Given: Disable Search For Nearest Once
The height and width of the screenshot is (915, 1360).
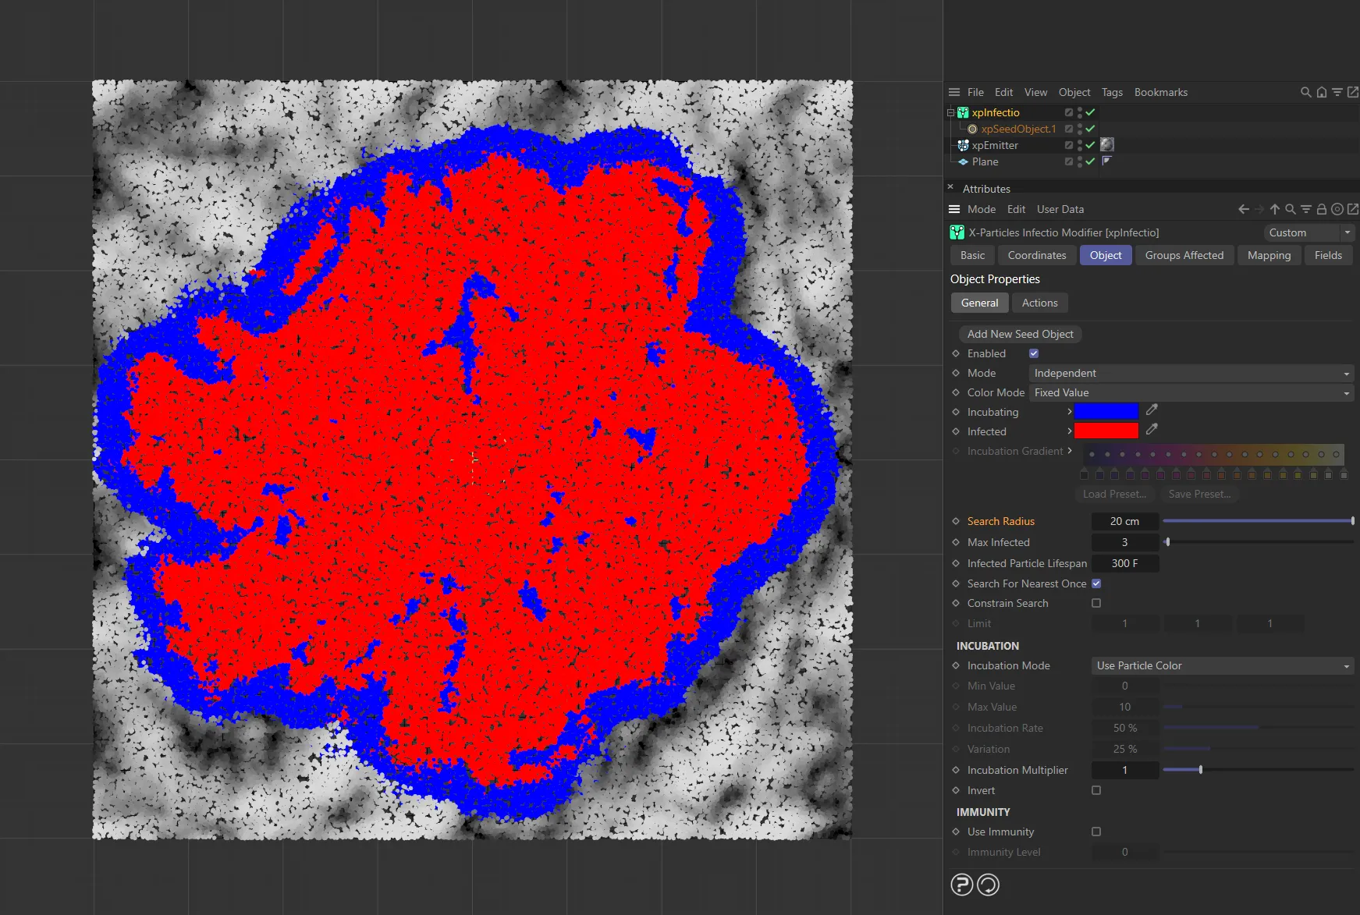Looking at the screenshot, I should pyautogui.click(x=1095, y=583).
